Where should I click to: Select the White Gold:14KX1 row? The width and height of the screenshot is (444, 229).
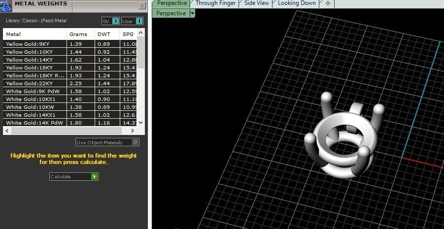[x=70, y=115]
